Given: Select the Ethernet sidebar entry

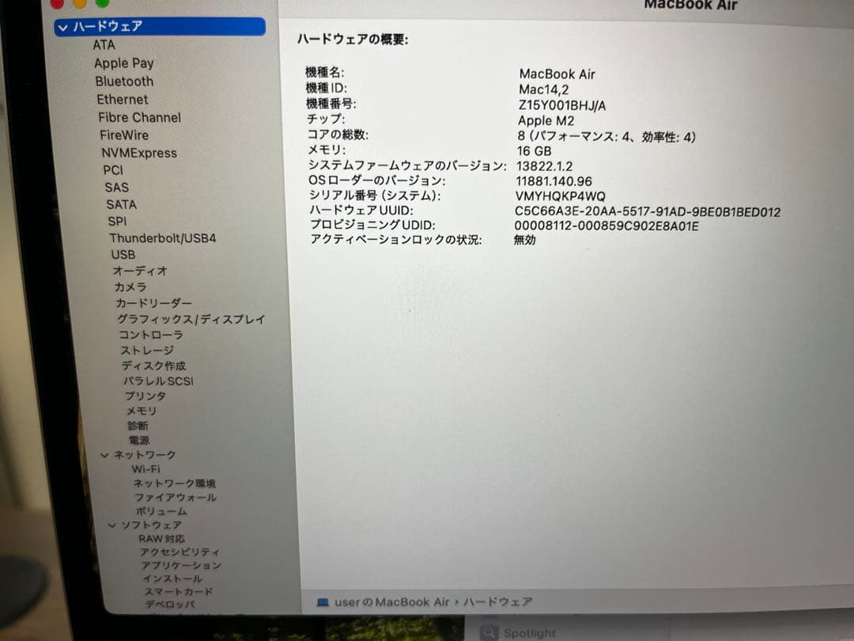Looking at the screenshot, I should tap(122, 99).
